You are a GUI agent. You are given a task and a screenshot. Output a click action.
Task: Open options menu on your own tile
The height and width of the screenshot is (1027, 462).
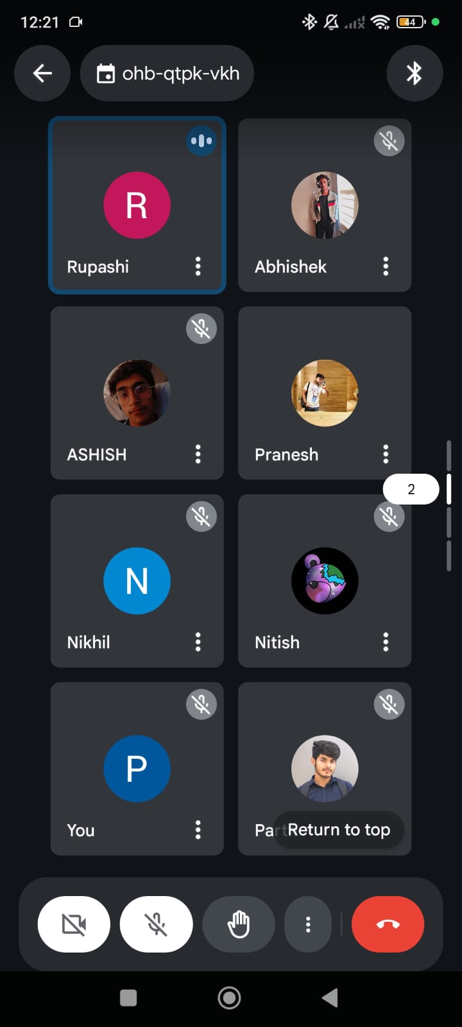[198, 830]
